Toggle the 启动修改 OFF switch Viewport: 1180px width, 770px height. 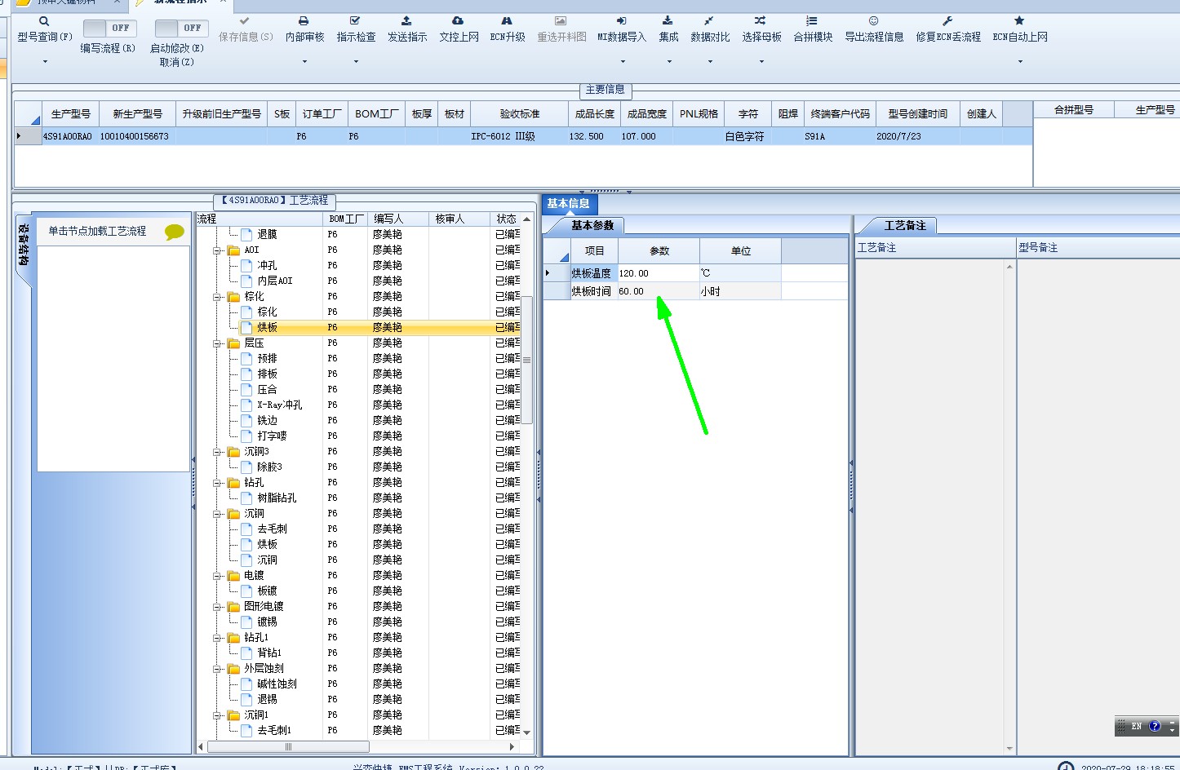point(181,28)
